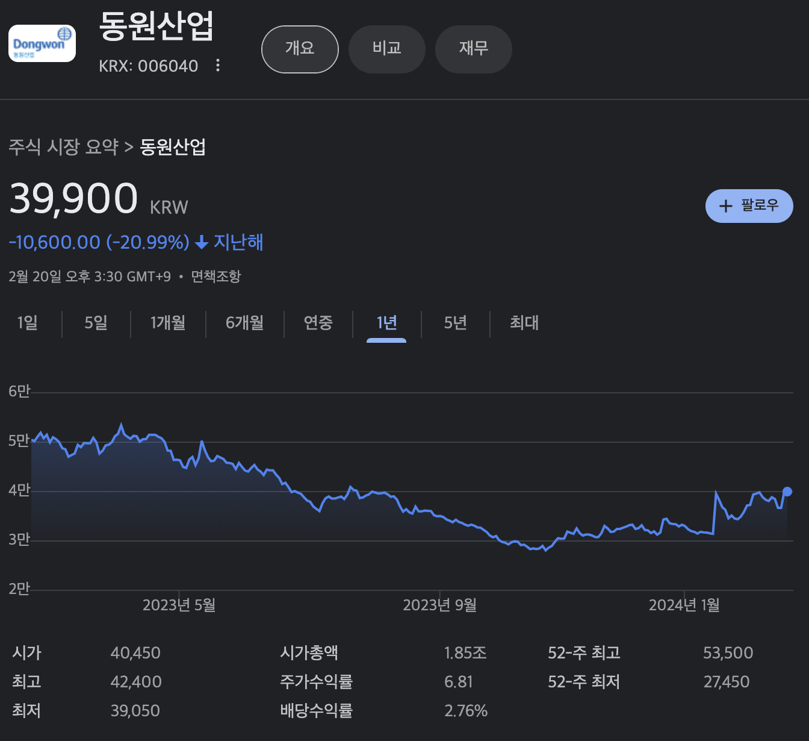Image resolution: width=809 pixels, height=741 pixels.
Task: Show the 5일 chart range
Action: coord(96,323)
